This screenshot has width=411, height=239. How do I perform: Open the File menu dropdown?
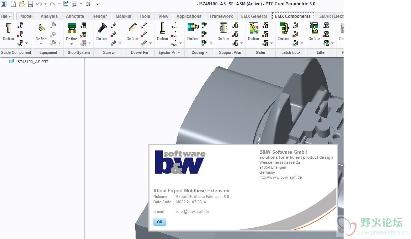(x=6, y=16)
